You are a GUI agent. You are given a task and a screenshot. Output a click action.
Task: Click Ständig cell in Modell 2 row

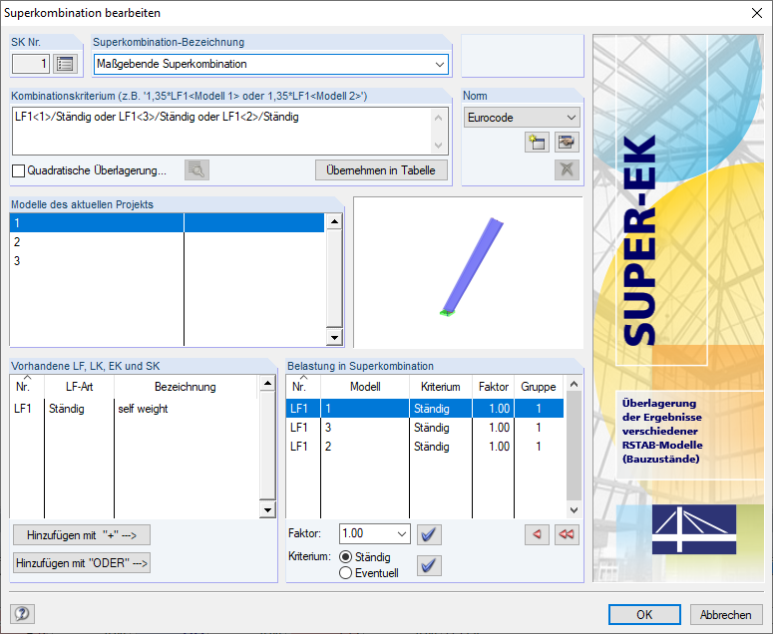pyautogui.click(x=441, y=447)
